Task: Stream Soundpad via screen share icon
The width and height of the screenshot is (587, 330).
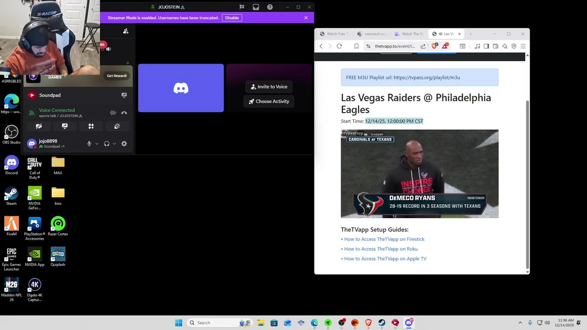Action: (x=124, y=95)
